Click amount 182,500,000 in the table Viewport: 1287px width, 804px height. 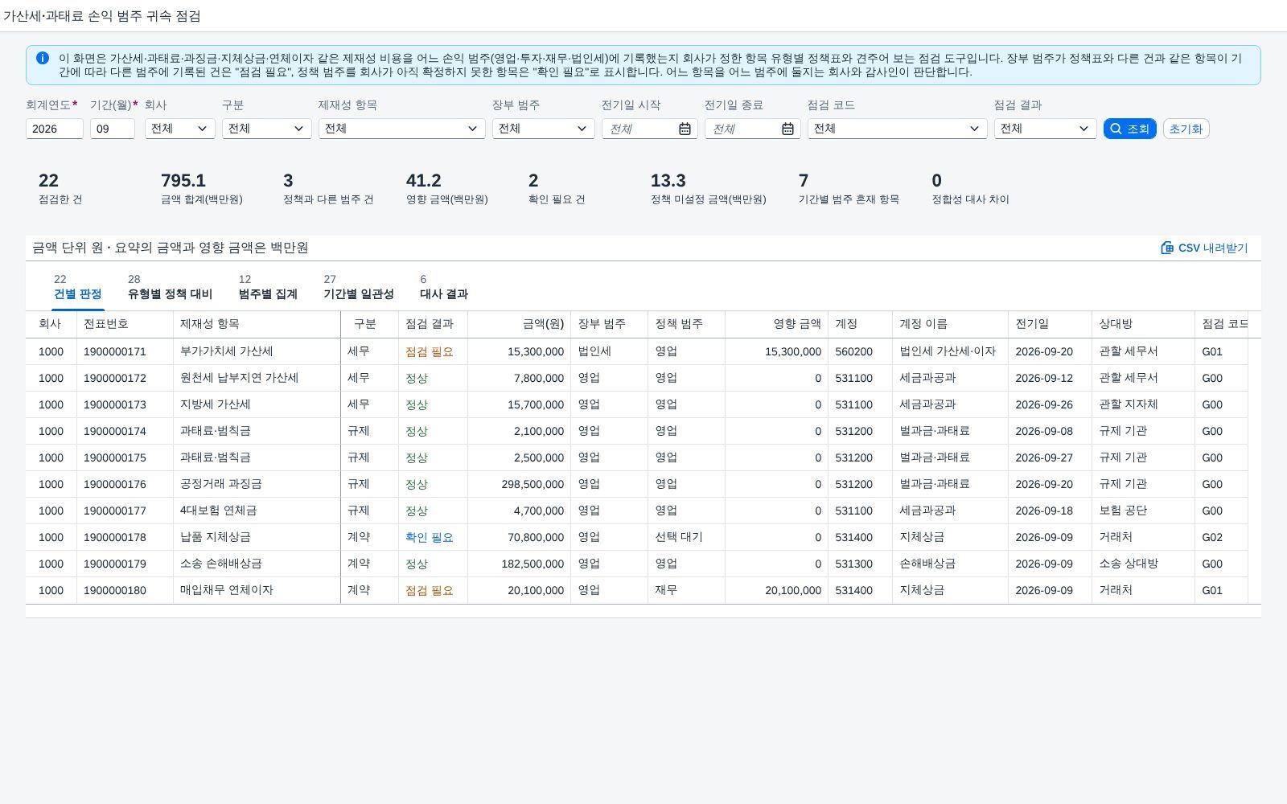tap(532, 564)
